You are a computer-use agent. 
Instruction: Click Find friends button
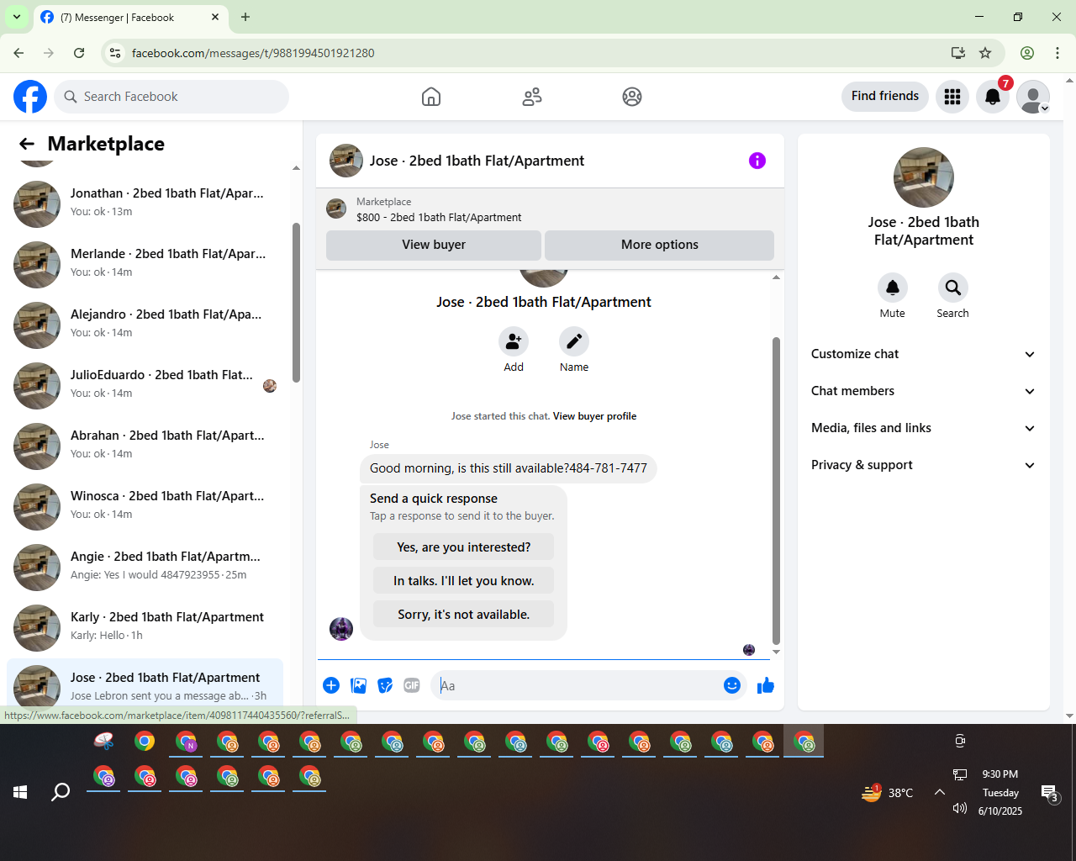tap(885, 96)
